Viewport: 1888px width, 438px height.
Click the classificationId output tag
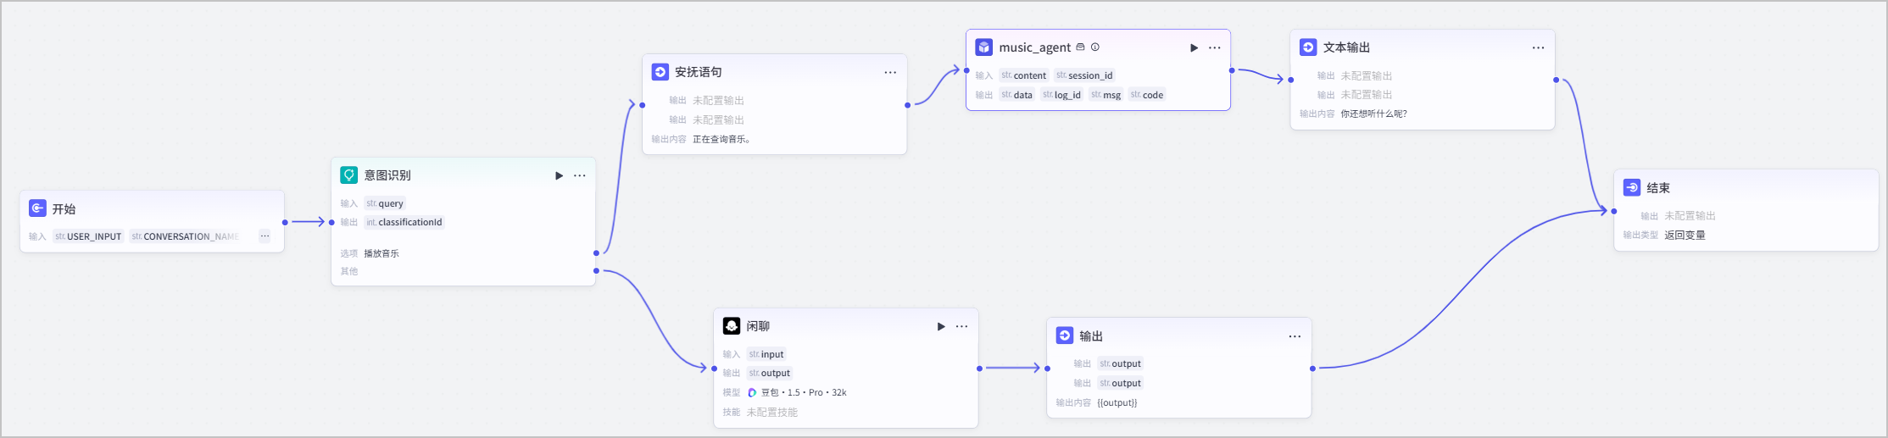pyautogui.click(x=404, y=222)
